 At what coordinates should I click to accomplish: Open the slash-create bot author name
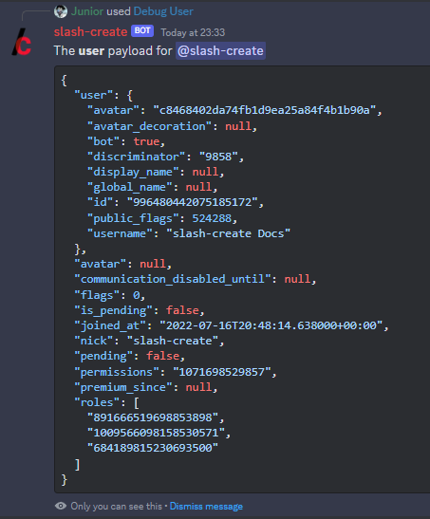91,31
